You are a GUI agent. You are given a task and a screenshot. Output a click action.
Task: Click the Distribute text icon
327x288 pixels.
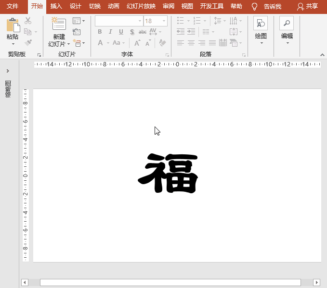(x=222, y=43)
